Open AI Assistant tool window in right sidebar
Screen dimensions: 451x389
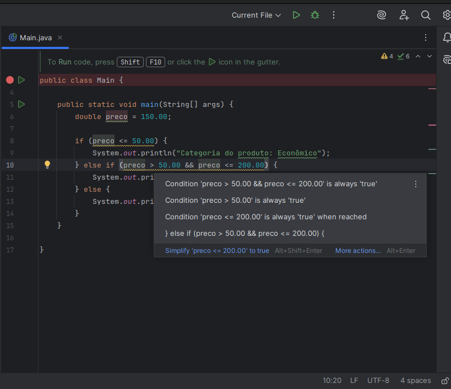pyautogui.click(x=447, y=60)
